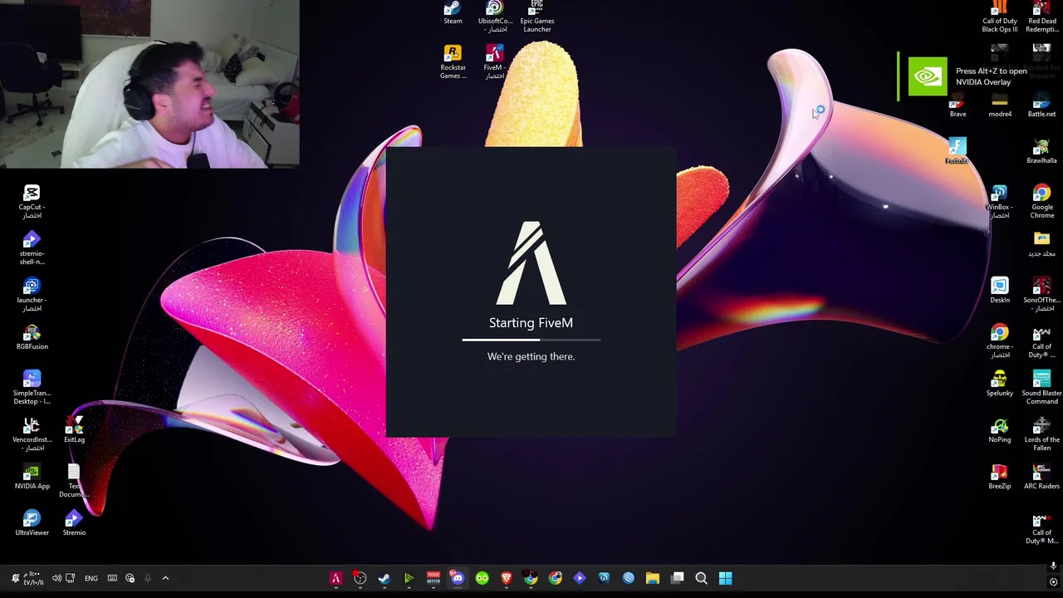Open the clock and date tray area
This screenshot has height=598, width=1063.
pyautogui.click(x=32, y=578)
